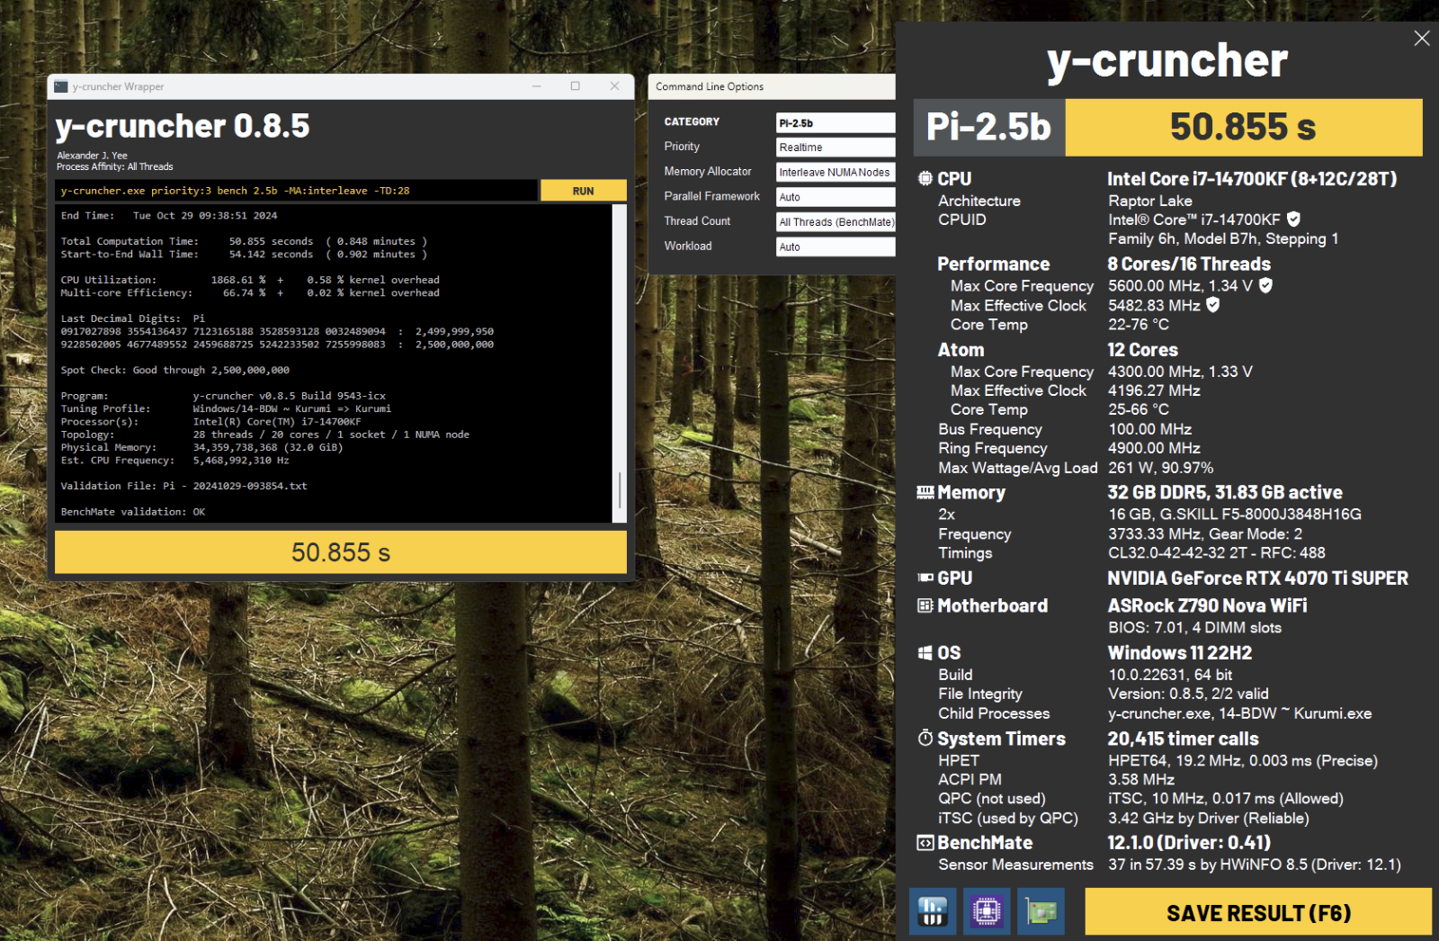Click the shield icon next to 1.34 V
This screenshot has width=1439, height=941.
(1265, 285)
